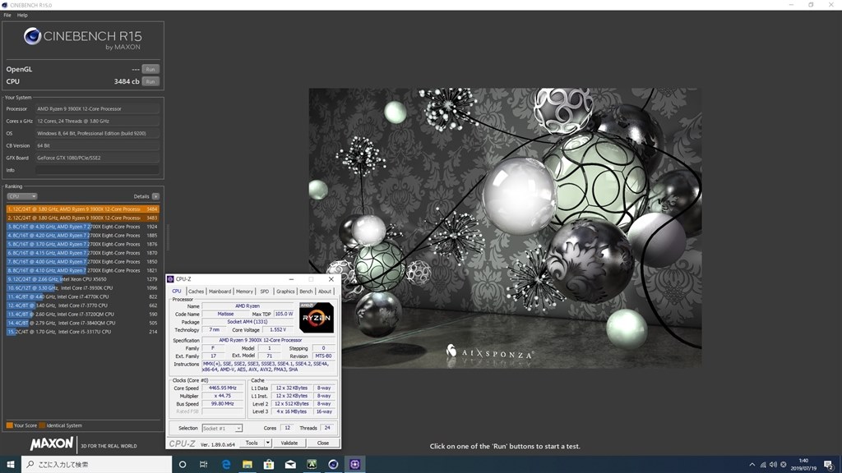Switch to the Caches tab in CPU-Z
Image resolution: width=842 pixels, height=473 pixels.
coord(197,291)
